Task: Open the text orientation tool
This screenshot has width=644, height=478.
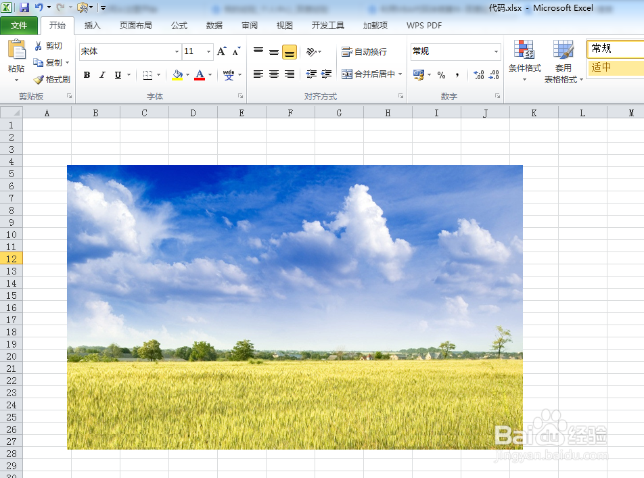Action: click(x=311, y=52)
